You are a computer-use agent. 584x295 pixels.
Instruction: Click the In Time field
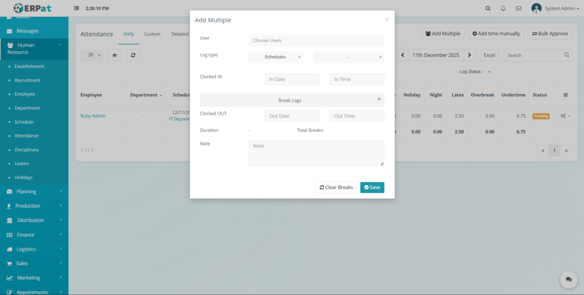[x=357, y=79]
